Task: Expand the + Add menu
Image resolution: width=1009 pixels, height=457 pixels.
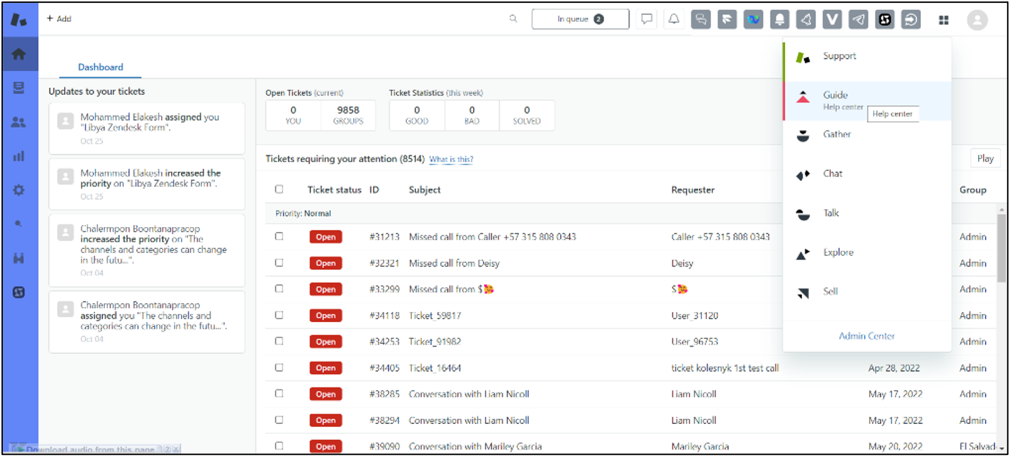Action: (x=59, y=19)
